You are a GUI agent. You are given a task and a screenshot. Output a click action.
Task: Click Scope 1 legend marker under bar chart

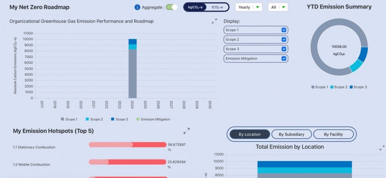coord(63,119)
